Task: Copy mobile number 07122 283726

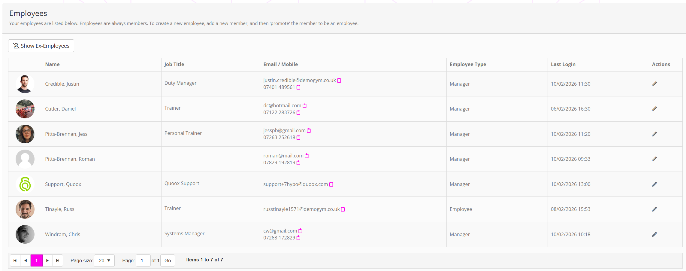Action: pos(298,113)
